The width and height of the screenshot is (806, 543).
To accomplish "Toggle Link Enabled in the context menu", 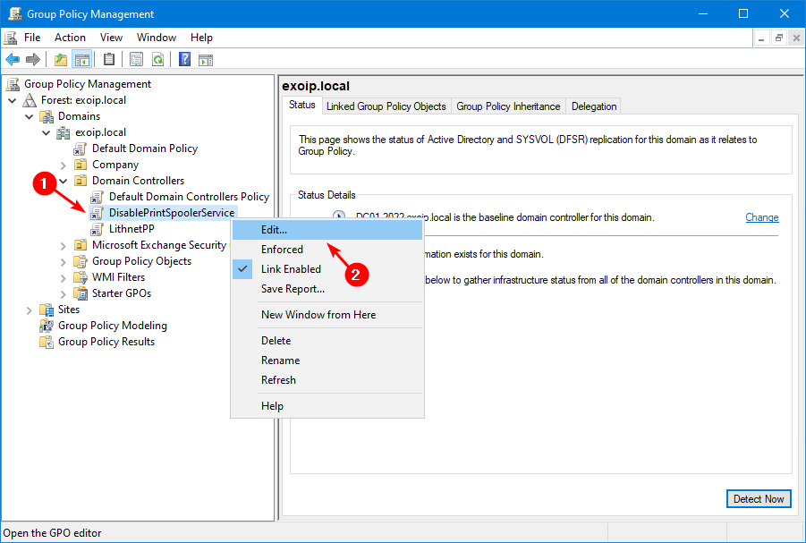I will 291,269.
